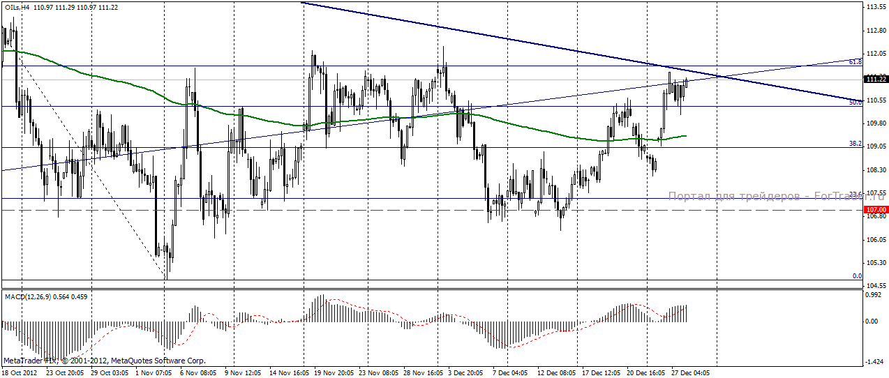Screen dimensions: 889x378
Task: Select the Fibonacci 38.2 level label
Action: (856, 143)
